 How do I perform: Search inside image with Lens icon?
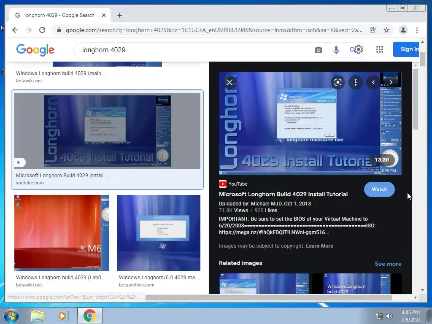[x=338, y=82]
